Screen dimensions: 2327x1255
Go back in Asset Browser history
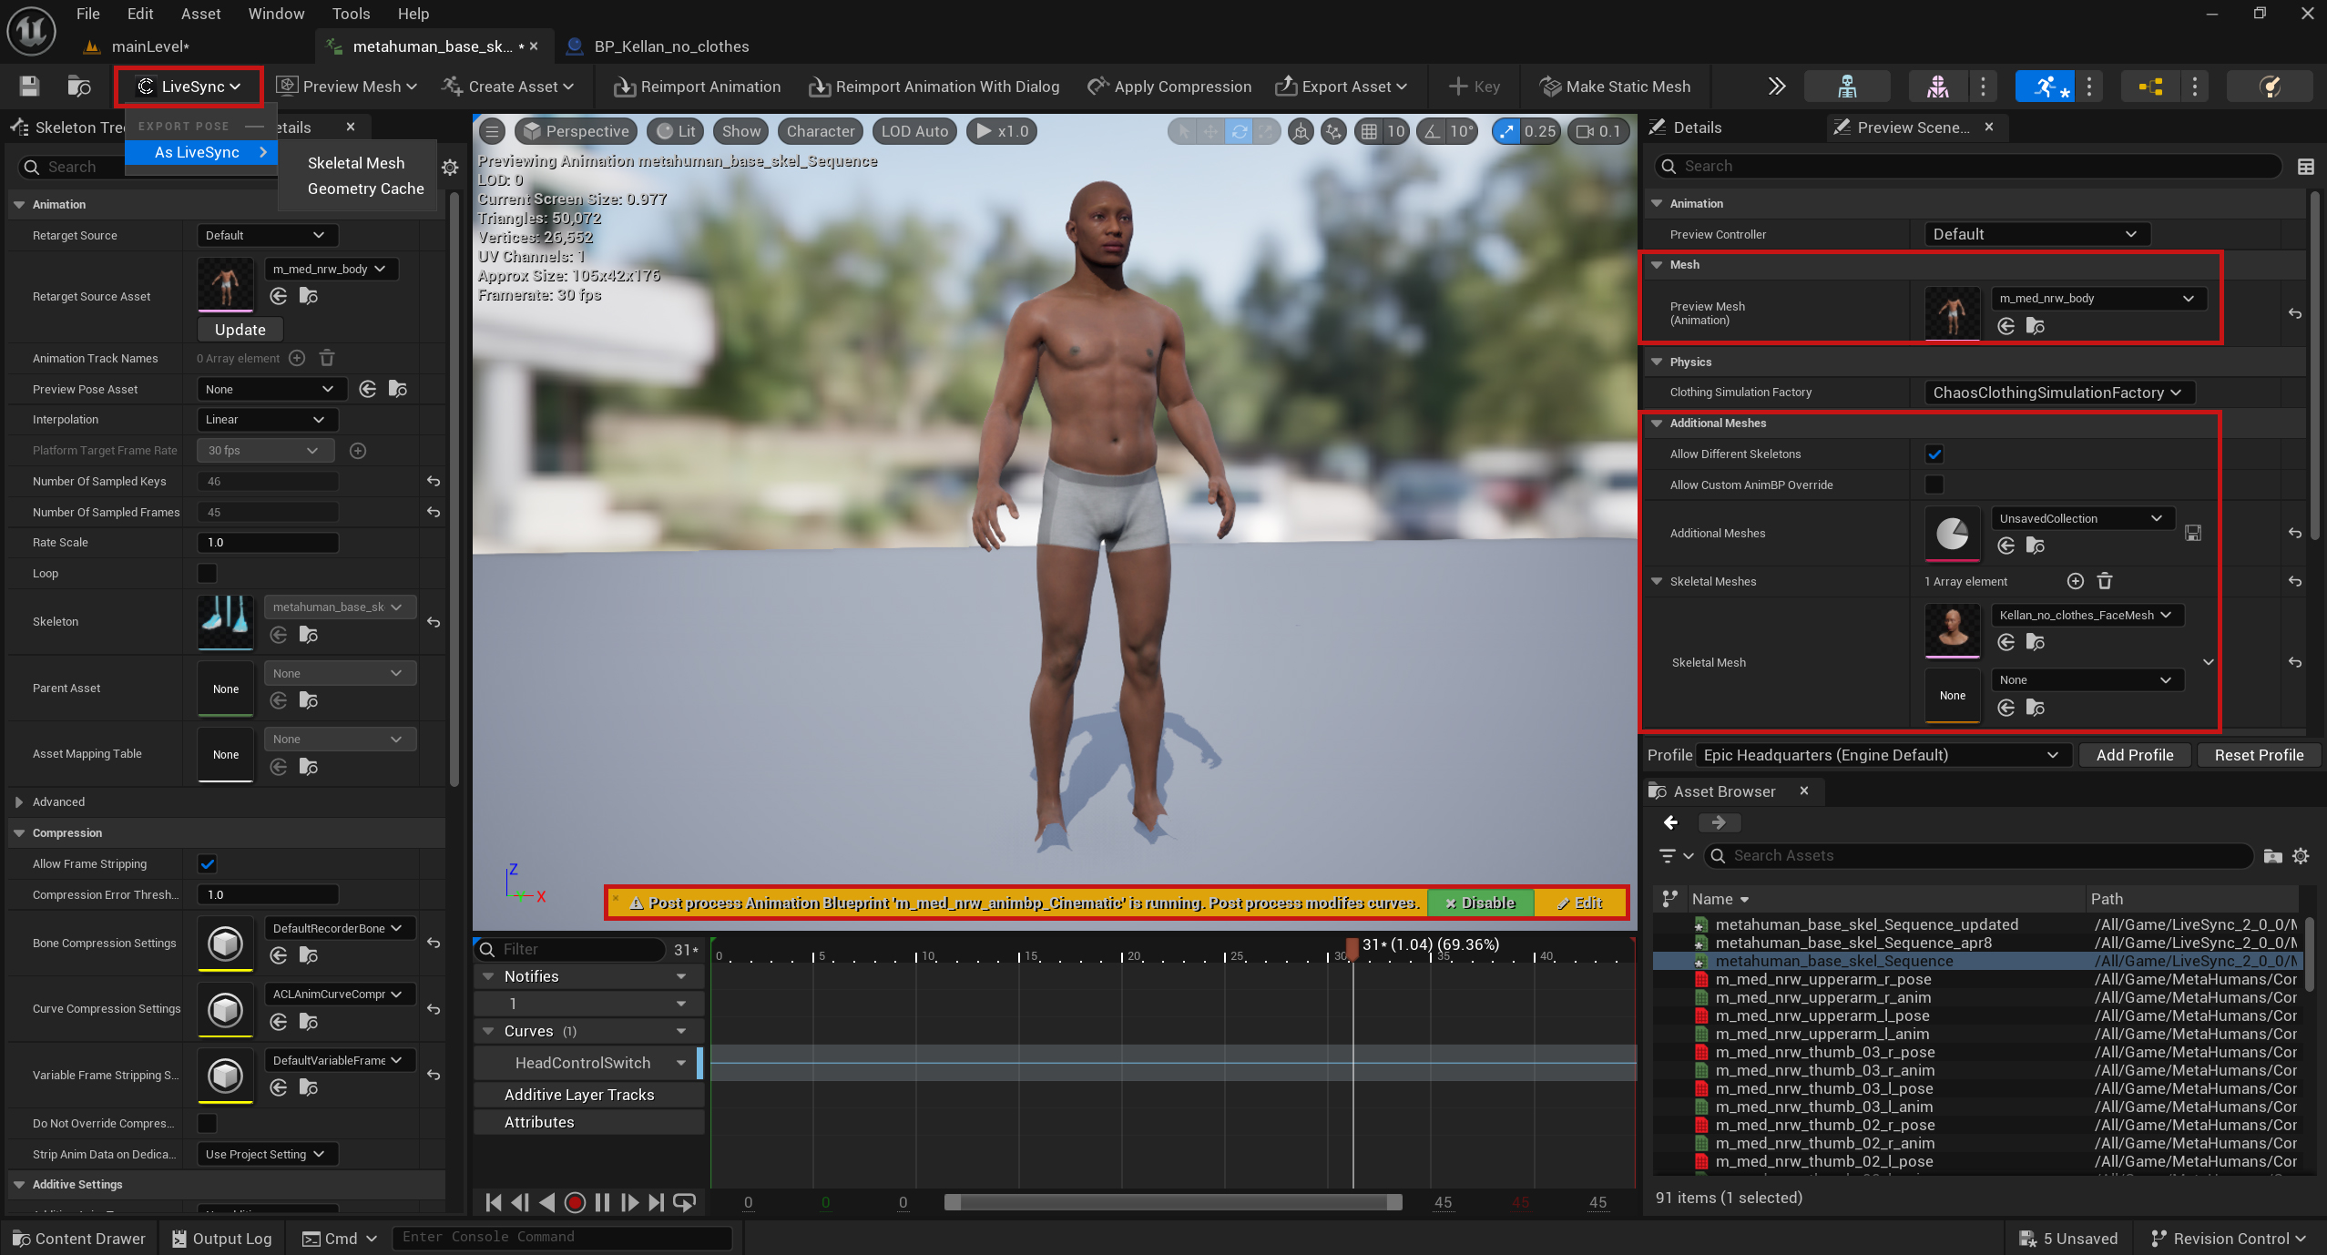pyautogui.click(x=1670, y=822)
